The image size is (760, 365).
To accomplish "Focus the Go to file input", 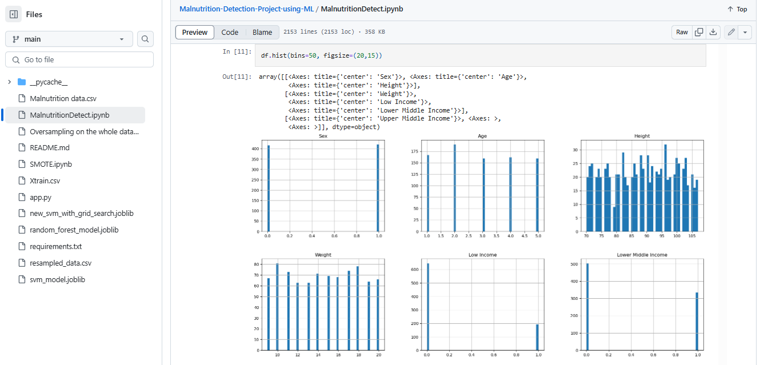I will pyautogui.click(x=79, y=59).
